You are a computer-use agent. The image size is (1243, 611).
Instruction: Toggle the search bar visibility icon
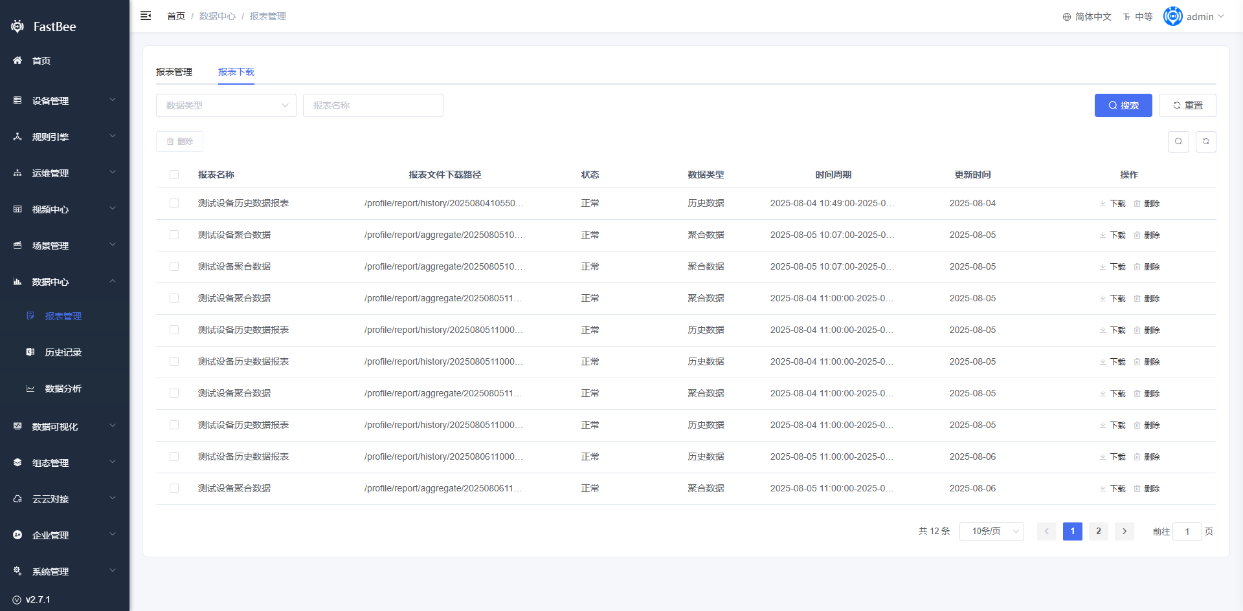(x=1178, y=142)
